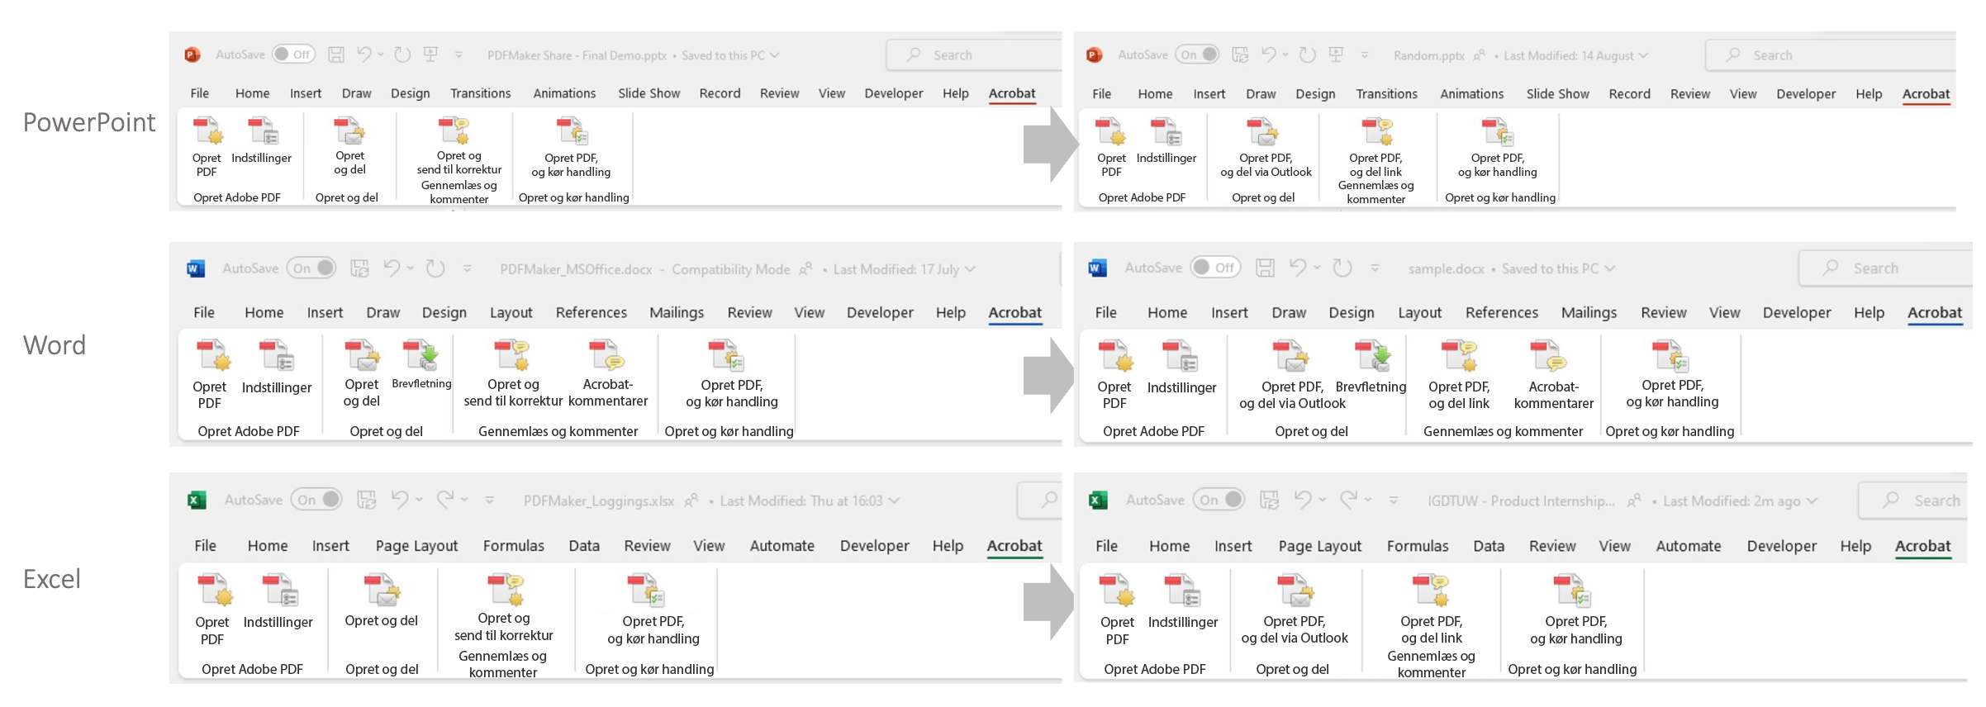This screenshot has height=707, width=1986.
Task: Open Acrobat-kommentarer in PDFMaker_MSOffice.docx ribbon
Action: click(608, 373)
